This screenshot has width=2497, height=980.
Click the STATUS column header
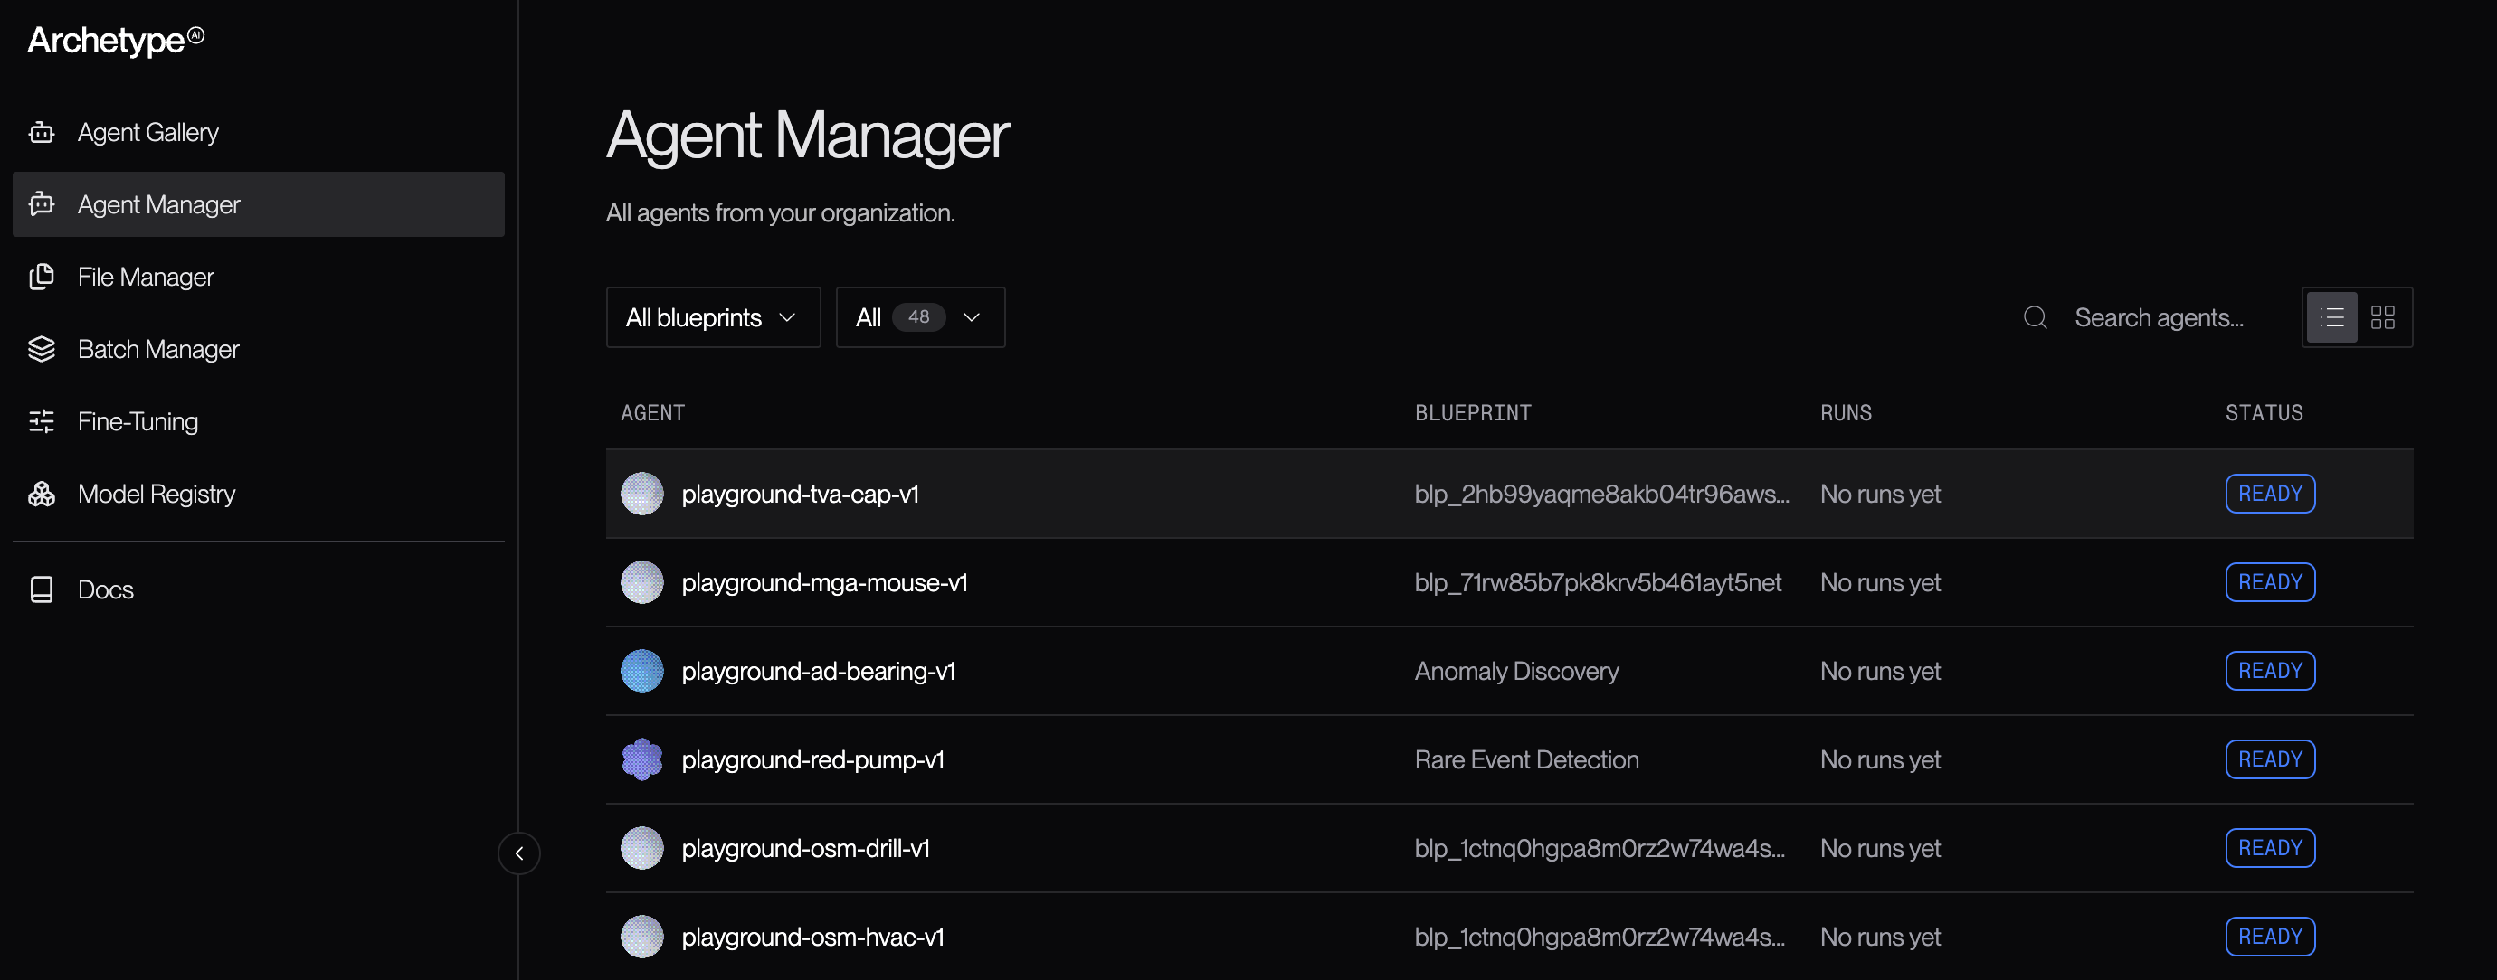pos(2264,412)
